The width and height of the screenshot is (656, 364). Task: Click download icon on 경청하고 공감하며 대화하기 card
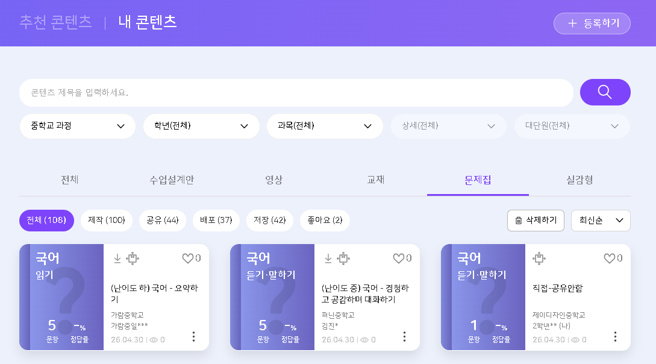click(328, 259)
